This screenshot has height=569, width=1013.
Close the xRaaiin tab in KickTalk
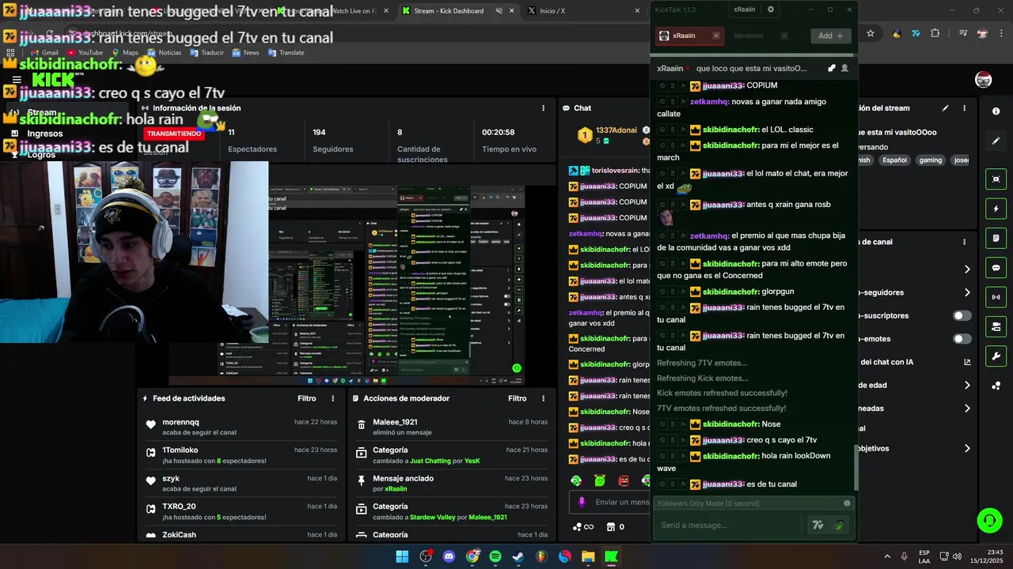point(716,36)
